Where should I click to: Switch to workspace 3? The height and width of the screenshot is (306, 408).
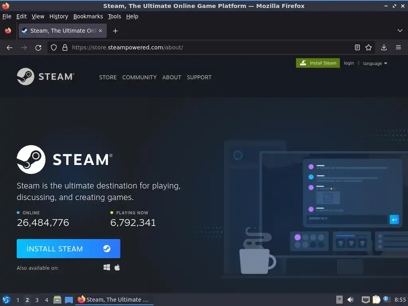[x=37, y=300]
